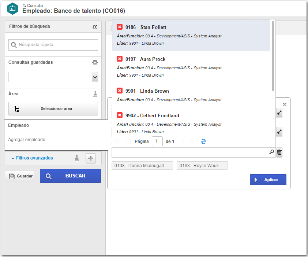
Task: Clear the Área filter with broom icon
Action: 95,94
